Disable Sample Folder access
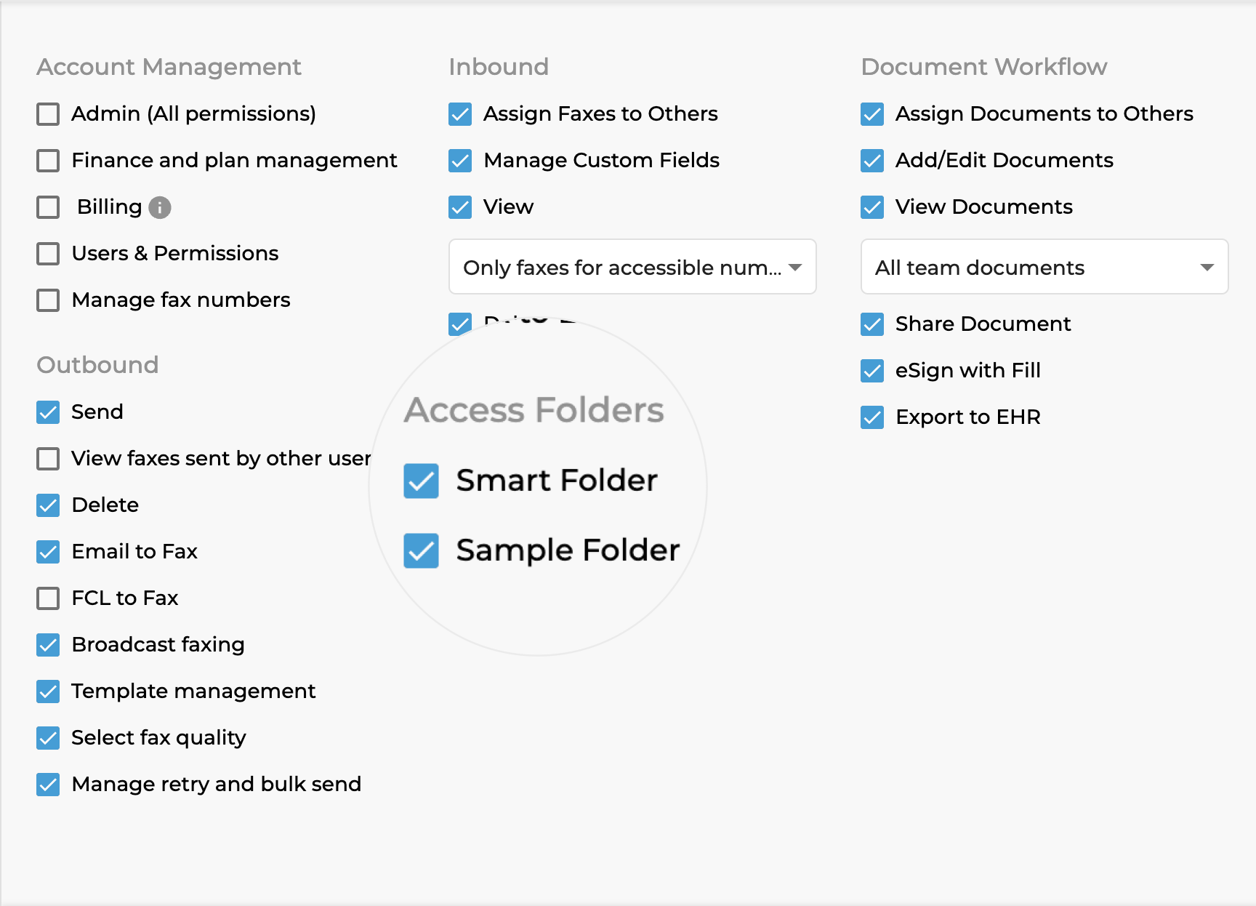Viewport: 1256px width, 906px height. pos(421,550)
